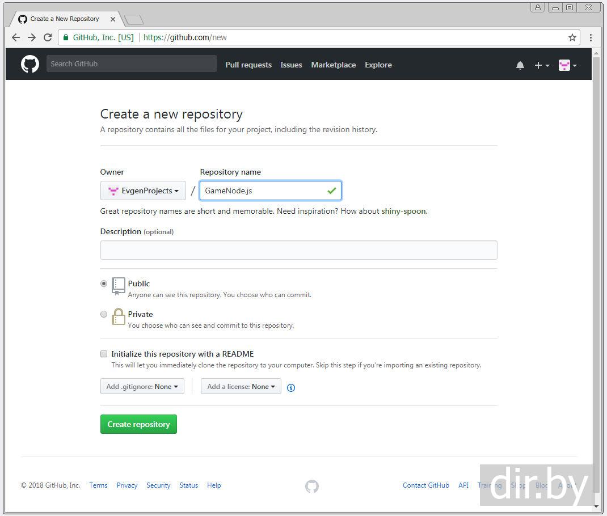Reload the page with refresh icon
Screen dimensions: 607x516
(48, 37)
